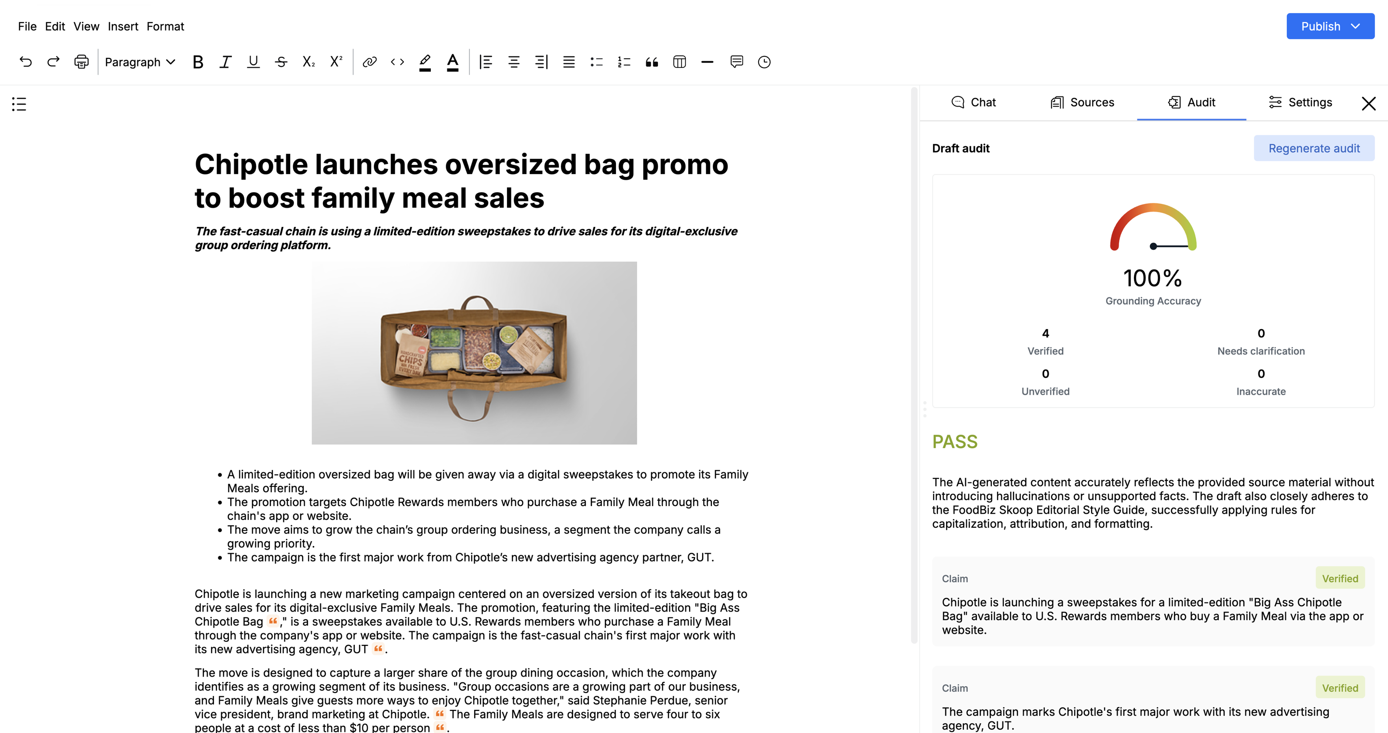Insert a table

680,62
